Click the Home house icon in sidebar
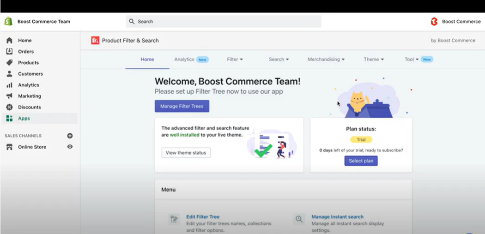 [9, 41]
